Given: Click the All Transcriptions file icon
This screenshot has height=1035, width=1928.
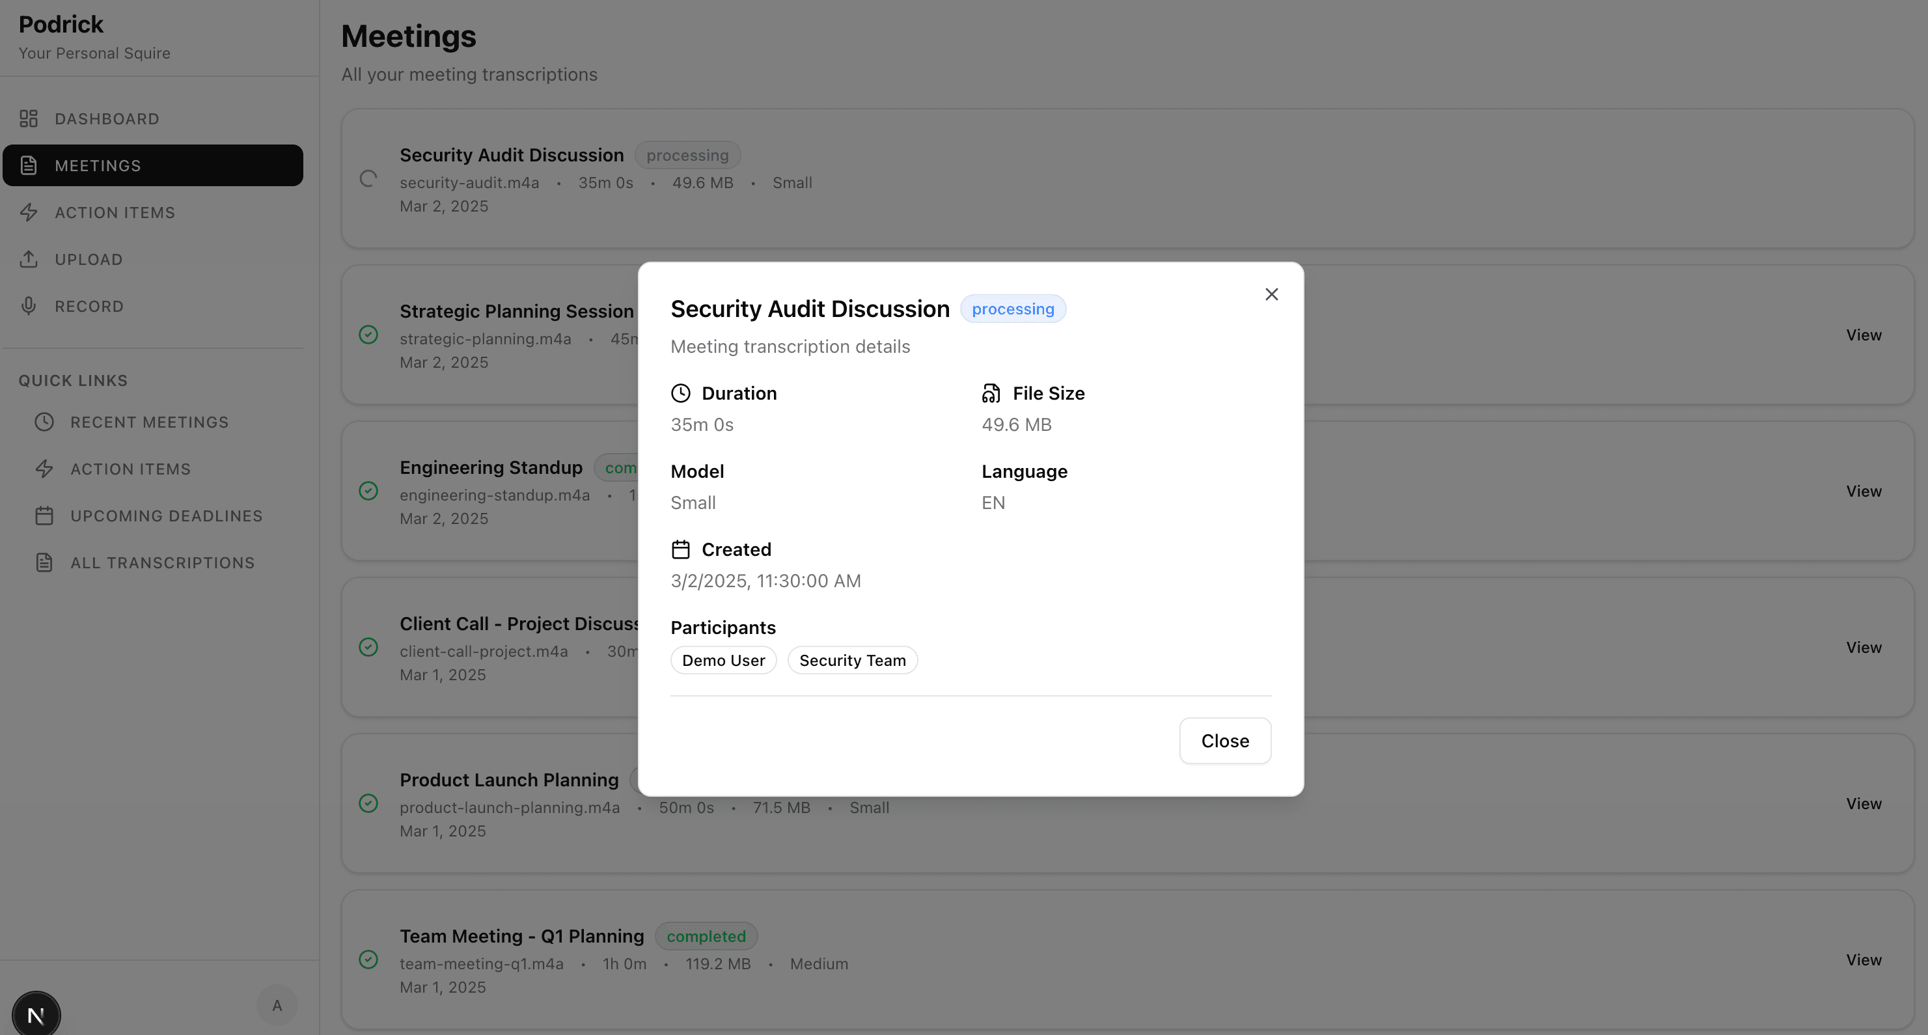Looking at the screenshot, I should [44, 562].
